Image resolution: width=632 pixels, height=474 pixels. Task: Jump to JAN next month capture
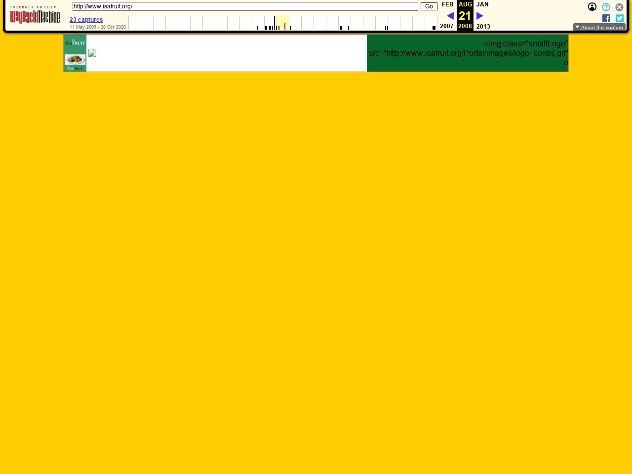[x=482, y=4]
